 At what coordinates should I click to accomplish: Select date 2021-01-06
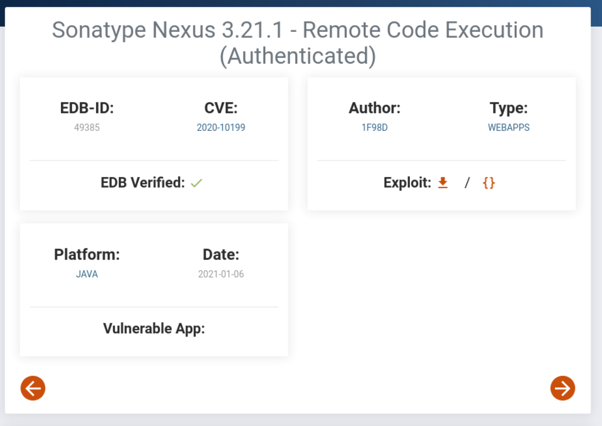[x=221, y=274]
